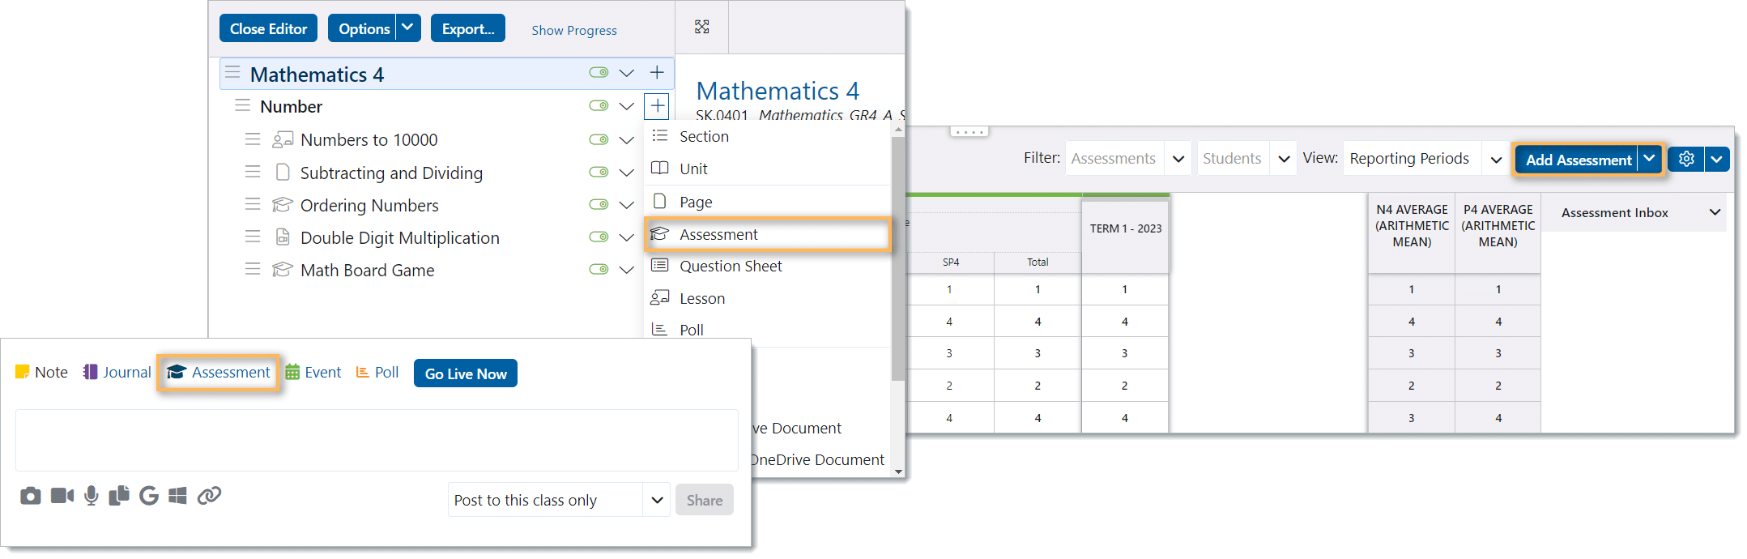Expand the Options dropdown arrow

point(408,28)
